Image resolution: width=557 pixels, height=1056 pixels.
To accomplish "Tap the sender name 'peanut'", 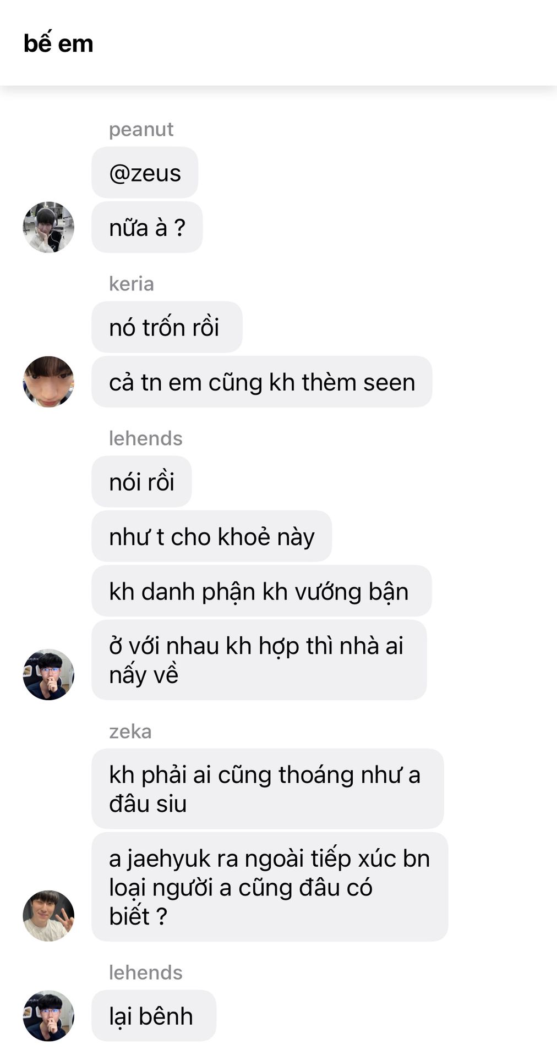I will point(141,129).
